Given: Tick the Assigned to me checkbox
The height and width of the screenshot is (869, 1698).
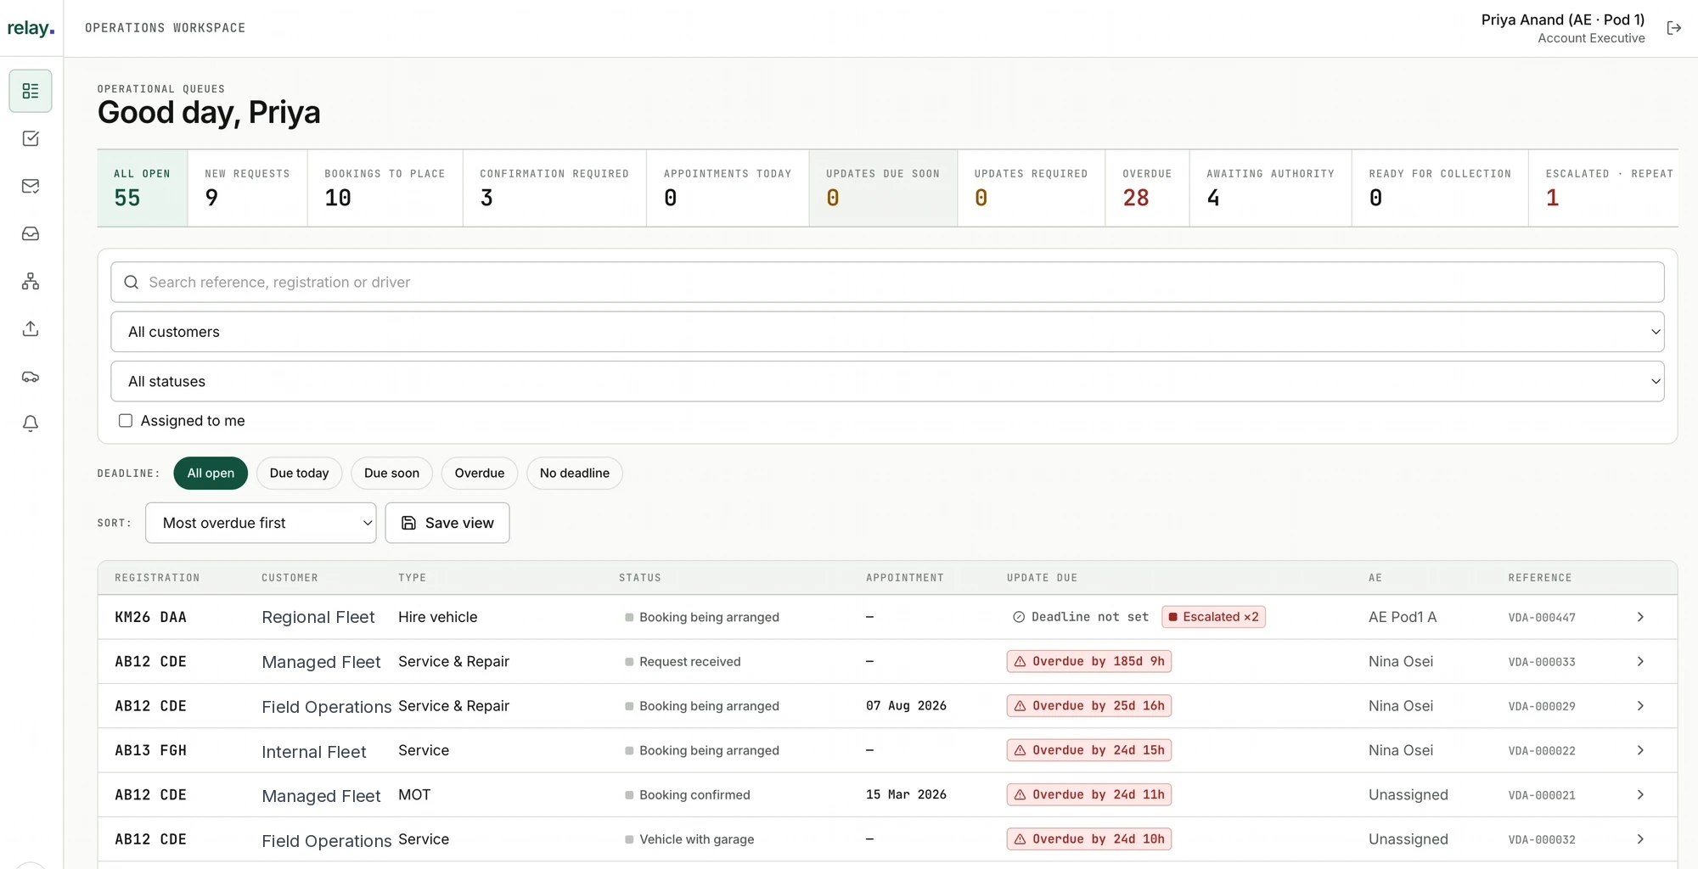Looking at the screenshot, I should click(x=126, y=421).
